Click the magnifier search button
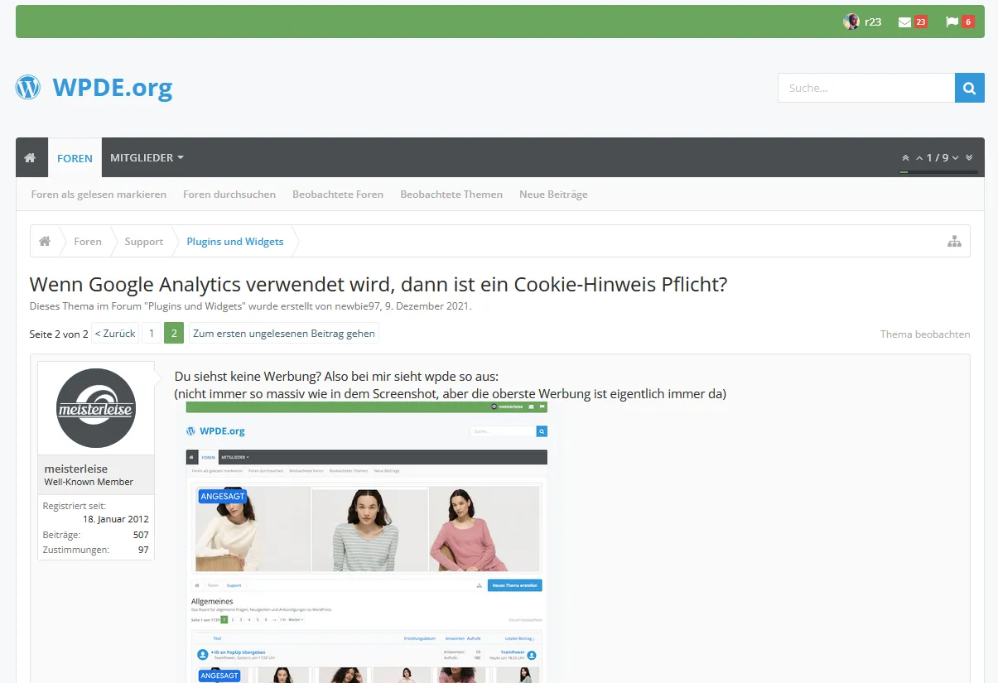The width and height of the screenshot is (998, 683). click(970, 88)
